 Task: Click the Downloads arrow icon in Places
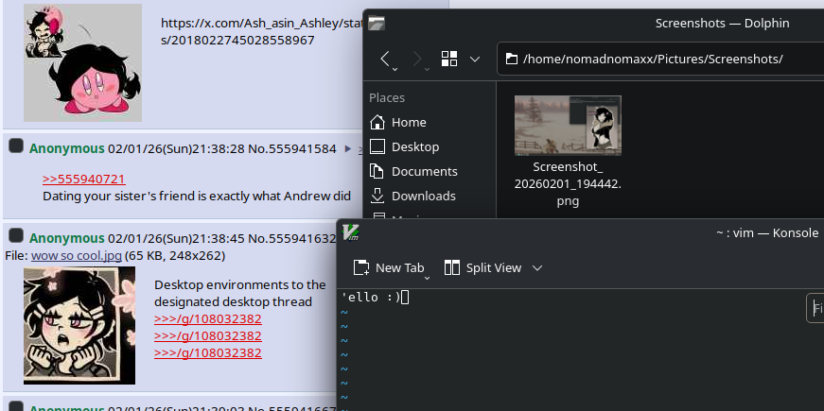click(x=377, y=196)
